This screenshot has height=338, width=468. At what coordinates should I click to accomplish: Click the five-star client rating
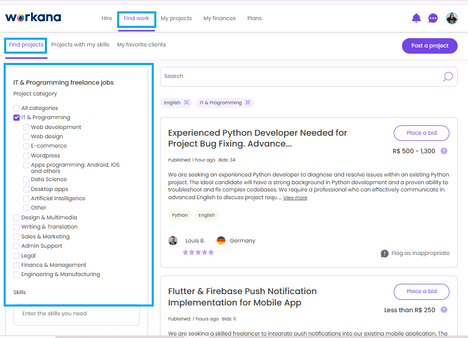pyautogui.click(x=198, y=252)
